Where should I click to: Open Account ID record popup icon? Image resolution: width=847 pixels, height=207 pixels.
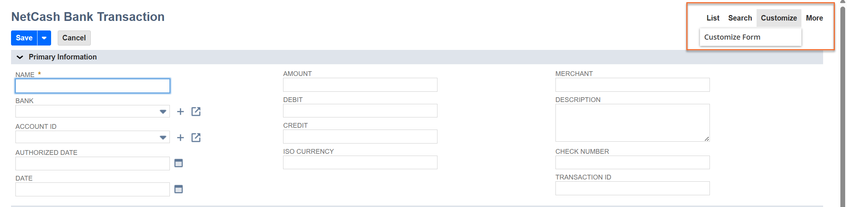[x=196, y=138]
